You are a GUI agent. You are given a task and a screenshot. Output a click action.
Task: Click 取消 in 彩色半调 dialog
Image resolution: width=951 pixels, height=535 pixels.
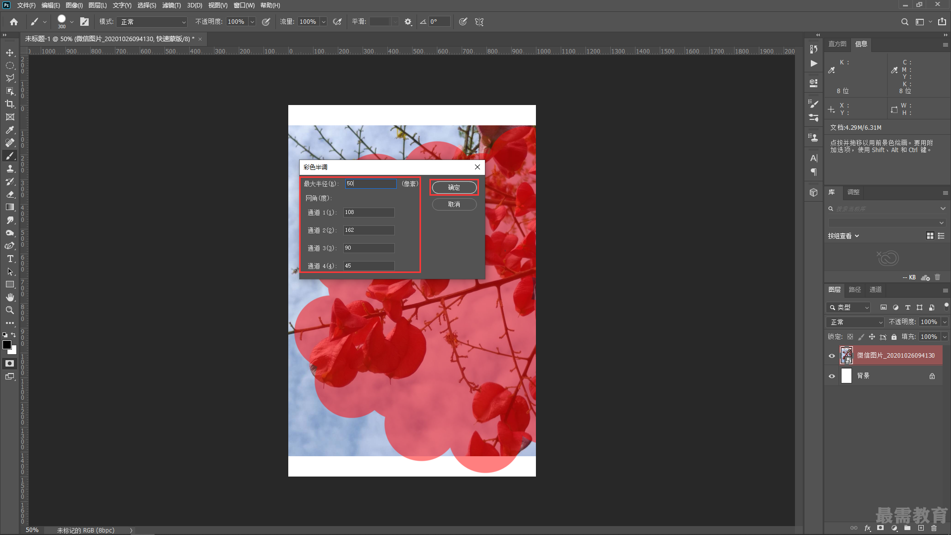(x=454, y=204)
